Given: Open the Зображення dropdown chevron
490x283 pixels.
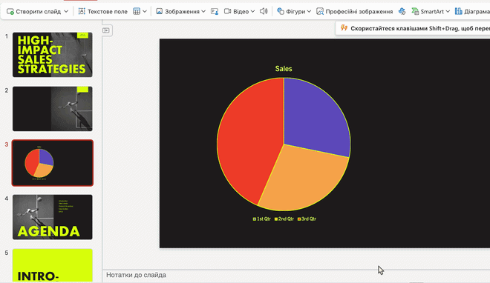Looking at the screenshot, I should (x=203, y=12).
